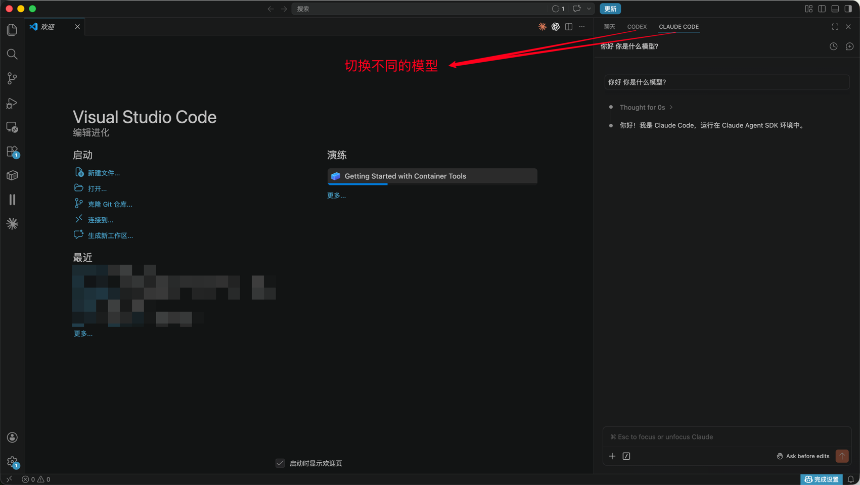Click the 你好 你是什么模型? user message box

[x=727, y=82]
